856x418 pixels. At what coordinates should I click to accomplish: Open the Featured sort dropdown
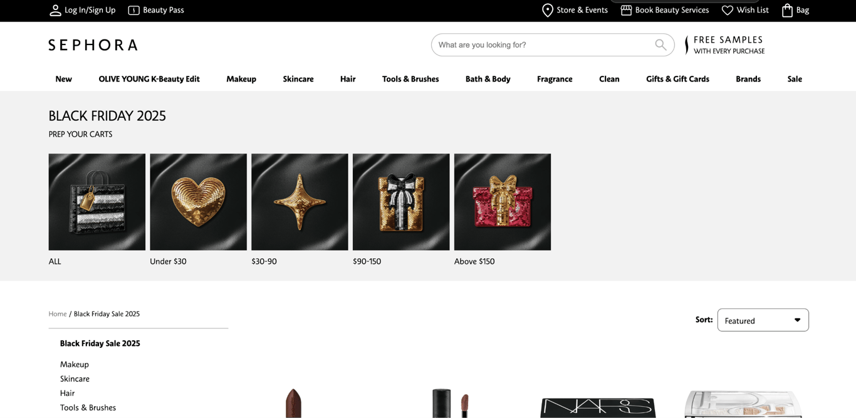(x=763, y=320)
